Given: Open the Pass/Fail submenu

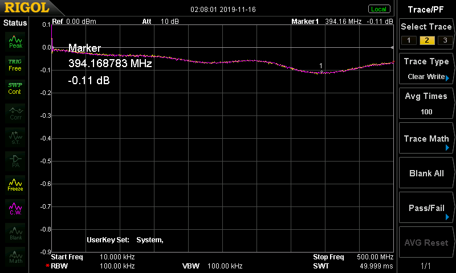Looking at the screenshot, I should pyautogui.click(x=426, y=208).
